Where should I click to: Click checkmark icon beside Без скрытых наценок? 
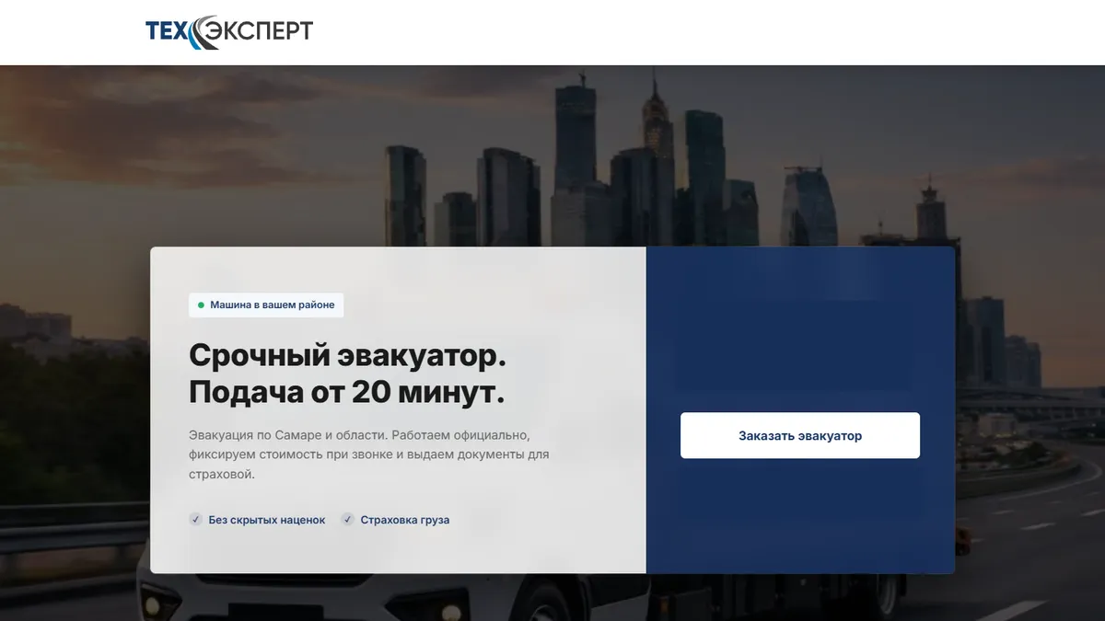[195, 520]
